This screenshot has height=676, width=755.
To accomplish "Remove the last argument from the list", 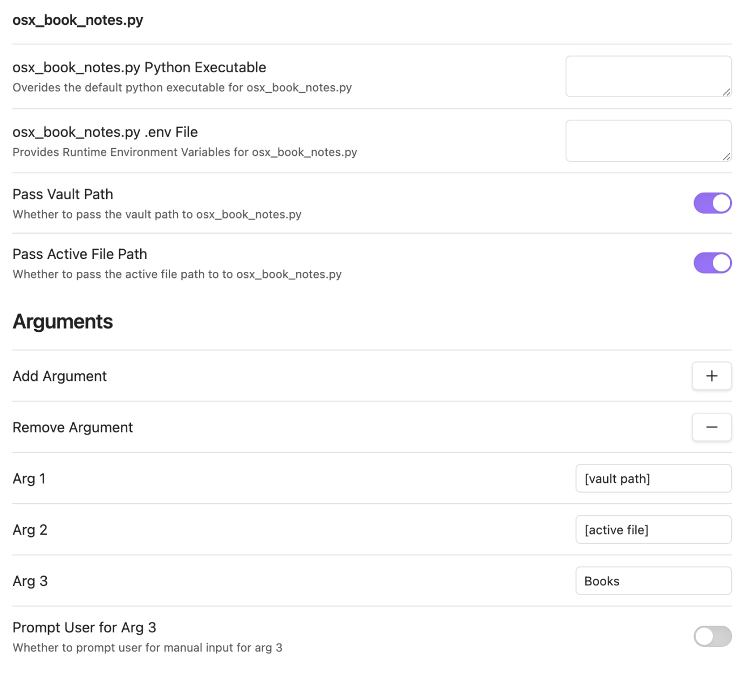I will (x=712, y=427).
